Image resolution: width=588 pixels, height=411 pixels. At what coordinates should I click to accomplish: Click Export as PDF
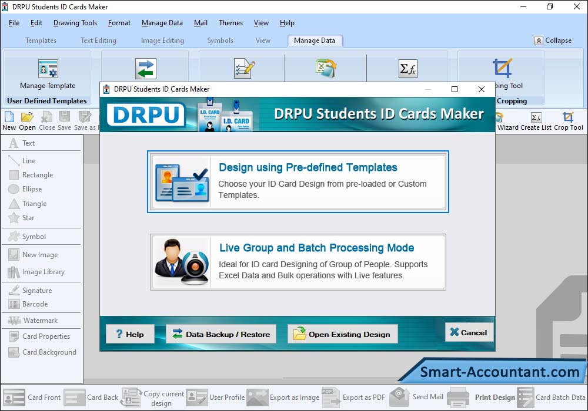coord(353,397)
